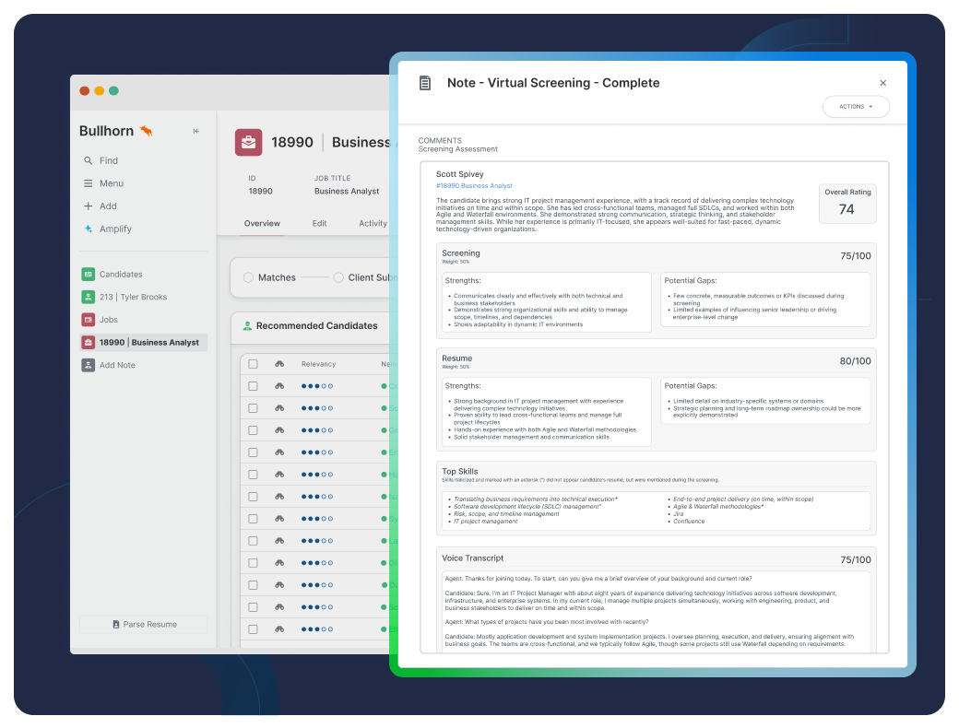Click the yellow macOS minimize dot
The width and height of the screenshot is (959, 728).
coord(99,90)
